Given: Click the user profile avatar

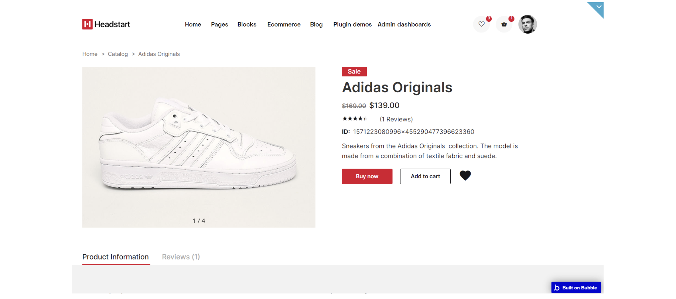Looking at the screenshot, I should point(528,24).
